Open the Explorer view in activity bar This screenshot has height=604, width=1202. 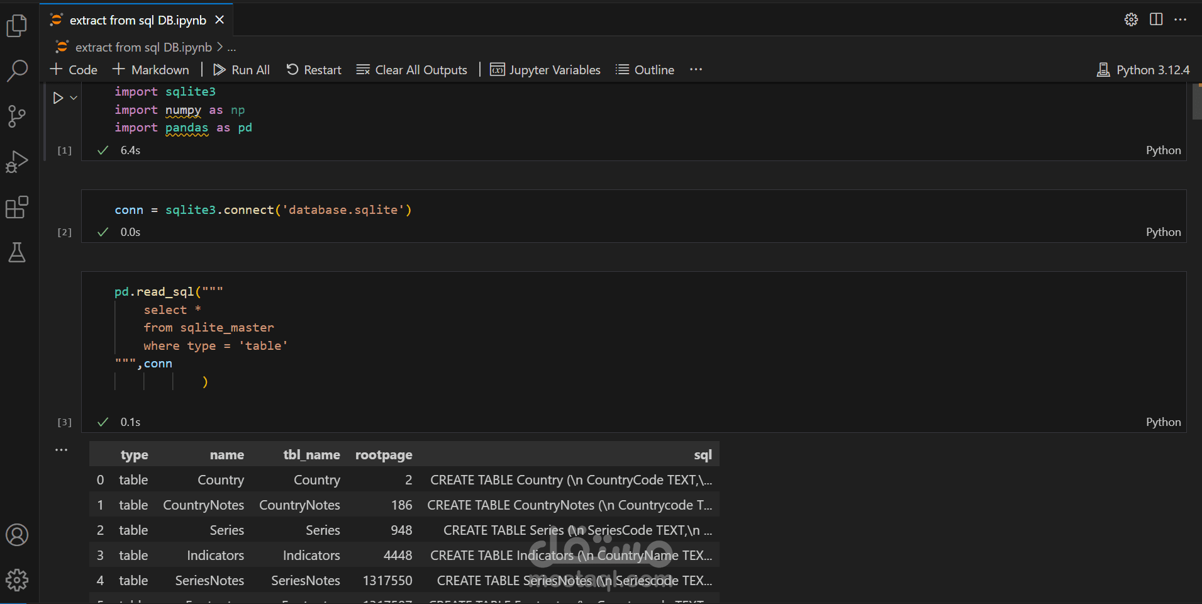coord(17,26)
